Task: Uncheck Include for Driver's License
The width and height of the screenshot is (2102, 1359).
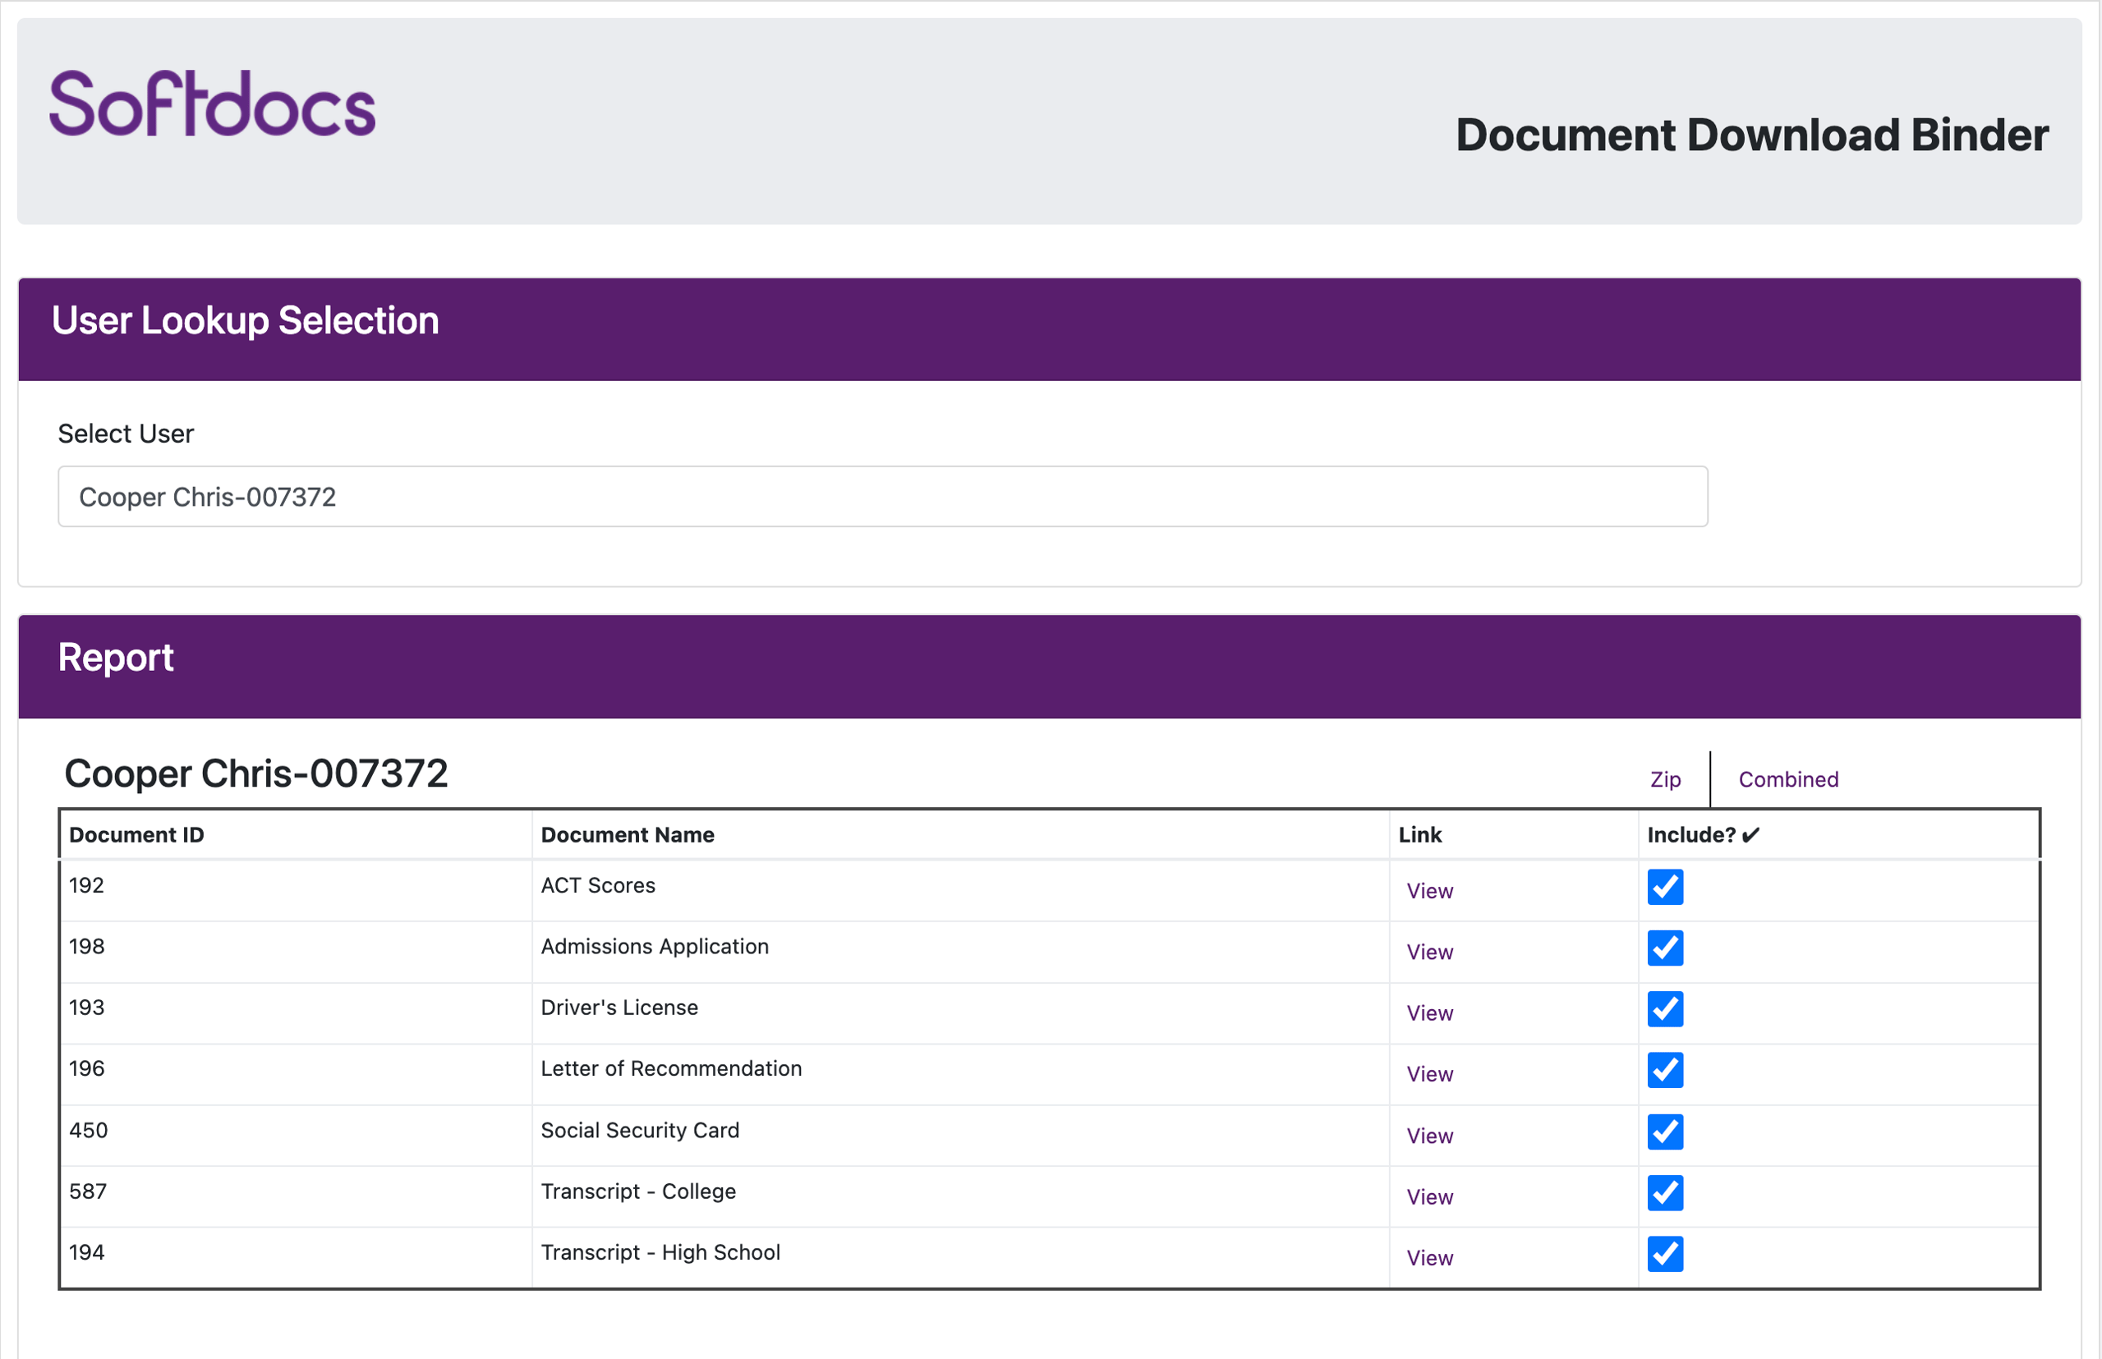Action: coord(1665,1009)
